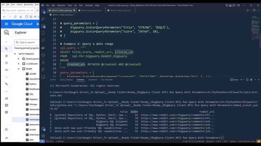Switch to the demo2 array query tab
This screenshot has width=261, height=146.
[x=91, y=10]
